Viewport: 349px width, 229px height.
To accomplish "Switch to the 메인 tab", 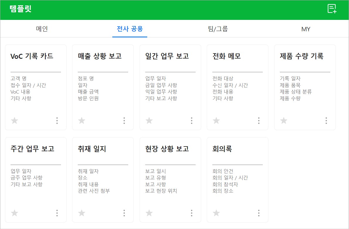I will point(42,29).
